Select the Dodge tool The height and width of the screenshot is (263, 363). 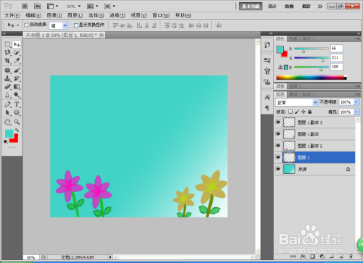17,95
